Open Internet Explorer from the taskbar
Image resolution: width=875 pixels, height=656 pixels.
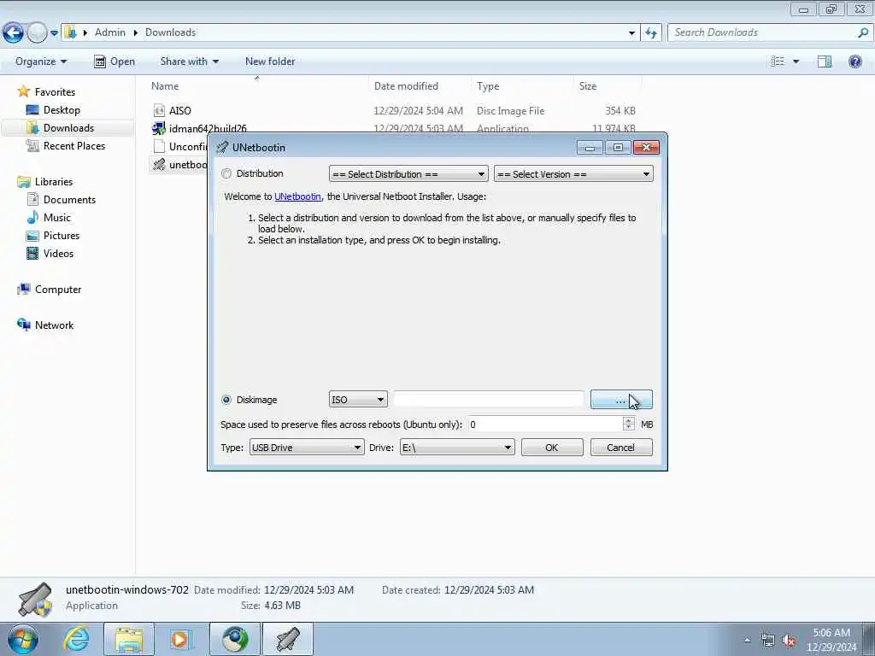pyautogui.click(x=76, y=639)
